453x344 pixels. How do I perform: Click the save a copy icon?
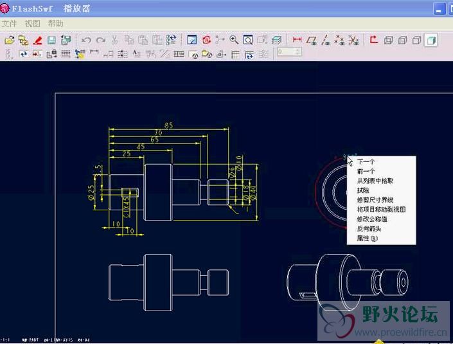(66, 40)
